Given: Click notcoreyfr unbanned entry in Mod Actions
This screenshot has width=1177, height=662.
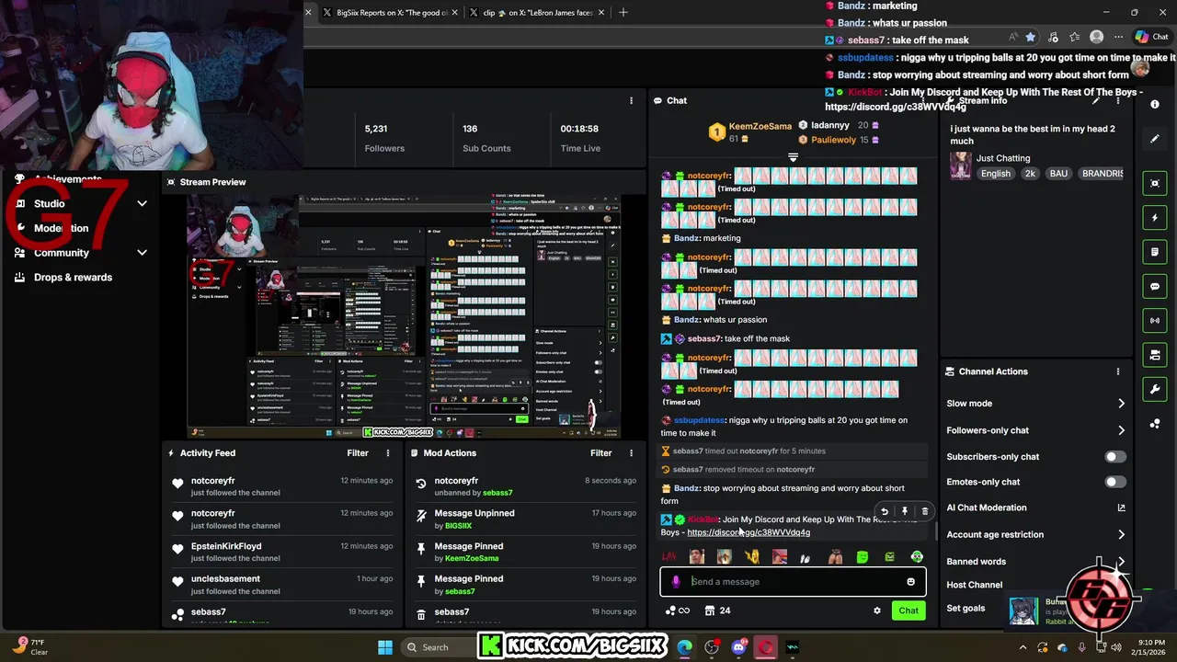Looking at the screenshot, I should [x=525, y=486].
